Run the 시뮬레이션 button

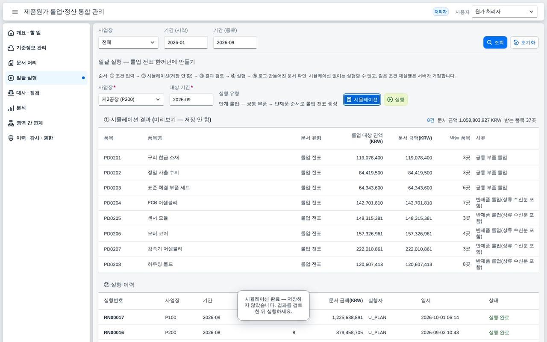pos(362,100)
